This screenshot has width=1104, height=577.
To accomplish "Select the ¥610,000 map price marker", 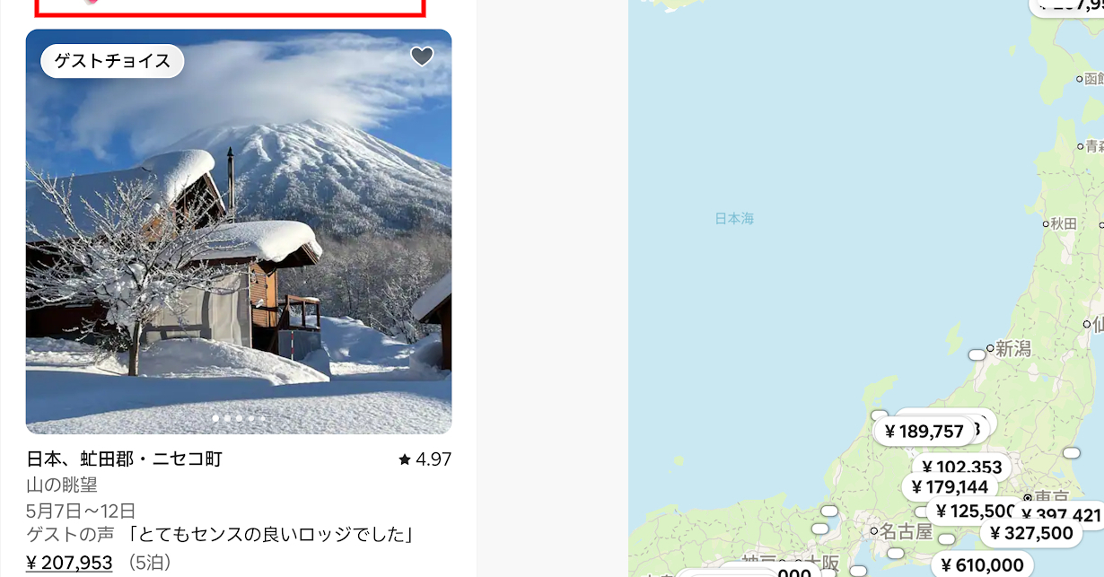I will tap(982, 565).
